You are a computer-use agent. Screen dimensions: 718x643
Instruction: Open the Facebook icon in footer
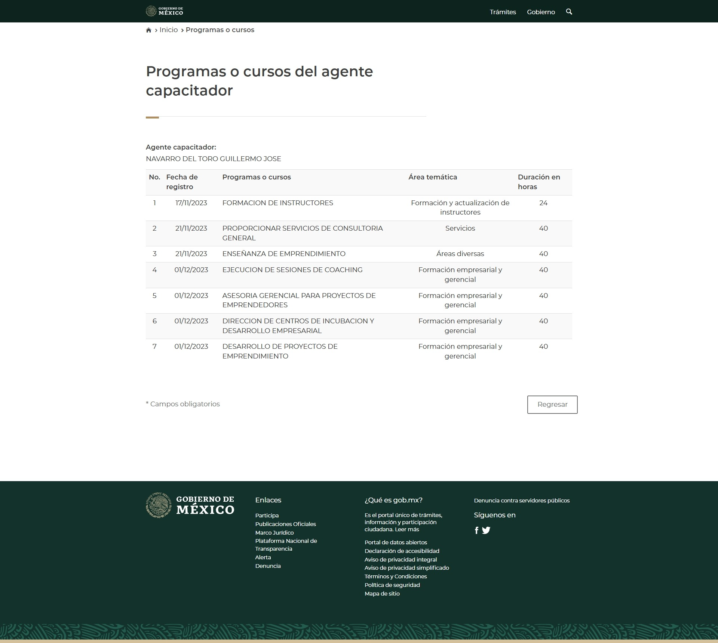tap(476, 530)
